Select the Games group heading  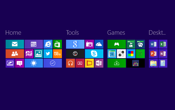pyautogui.click(x=116, y=33)
